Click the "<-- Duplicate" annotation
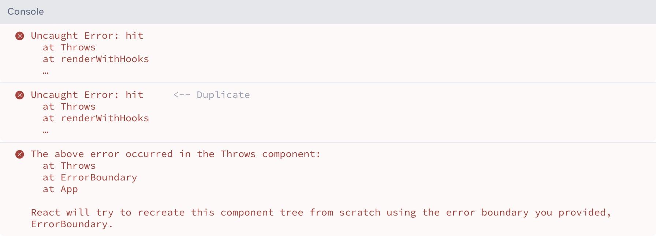Viewport: 656px width, 236px height. tap(212, 95)
